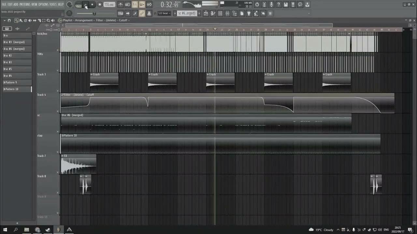Click the main volume knob

[69, 5]
